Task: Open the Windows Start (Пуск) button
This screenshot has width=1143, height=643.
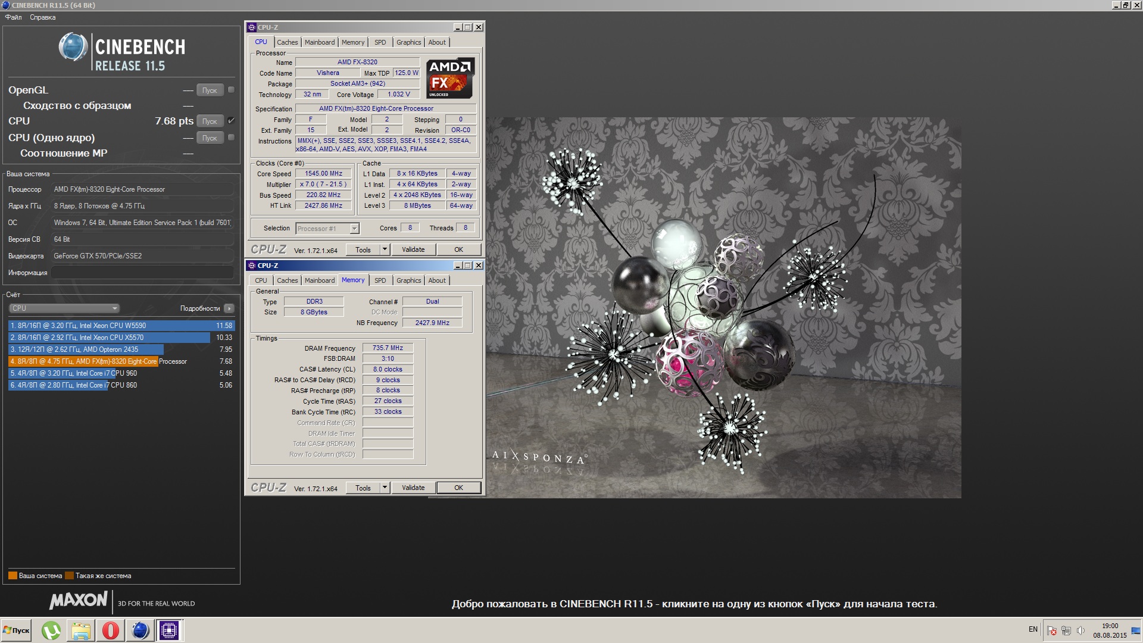Action: 17,630
